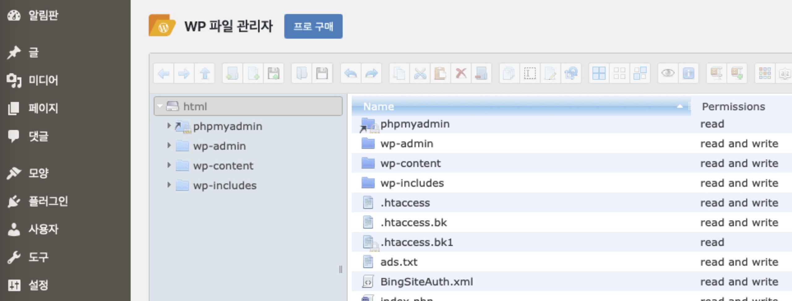Viewport: 792px width, 301px height.
Task: Open 플러그인 in the sidebar menu
Action: pyautogui.click(x=48, y=201)
